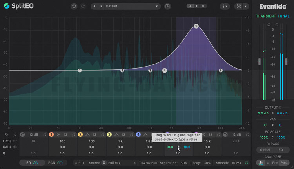
Task: Set the analyzer to Post
Action: (x=284, y=163)
